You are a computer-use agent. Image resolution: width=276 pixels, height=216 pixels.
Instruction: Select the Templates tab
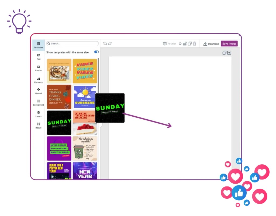[39, 45]
